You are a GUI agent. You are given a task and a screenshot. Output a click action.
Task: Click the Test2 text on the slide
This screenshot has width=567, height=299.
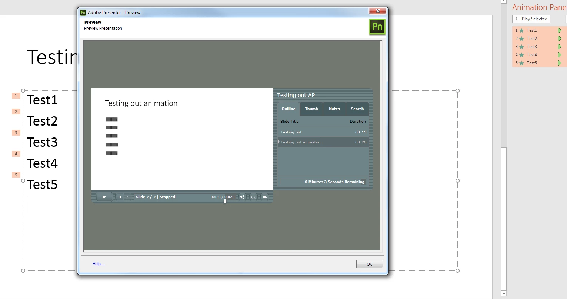[42, 121]
